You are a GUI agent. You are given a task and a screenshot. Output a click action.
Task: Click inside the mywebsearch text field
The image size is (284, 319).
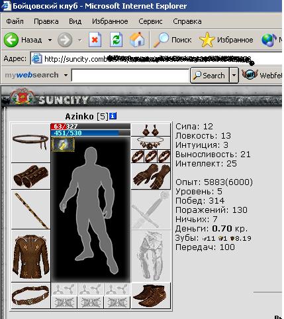coord(130,76)
